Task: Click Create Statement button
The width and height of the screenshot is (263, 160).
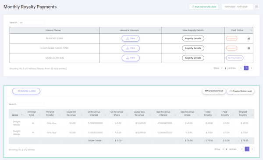Action: 241,91
